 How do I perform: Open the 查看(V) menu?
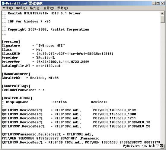[x=49, y=8]
